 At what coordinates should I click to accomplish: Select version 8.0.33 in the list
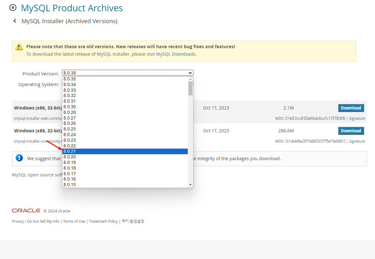click(x=125, y=90)
